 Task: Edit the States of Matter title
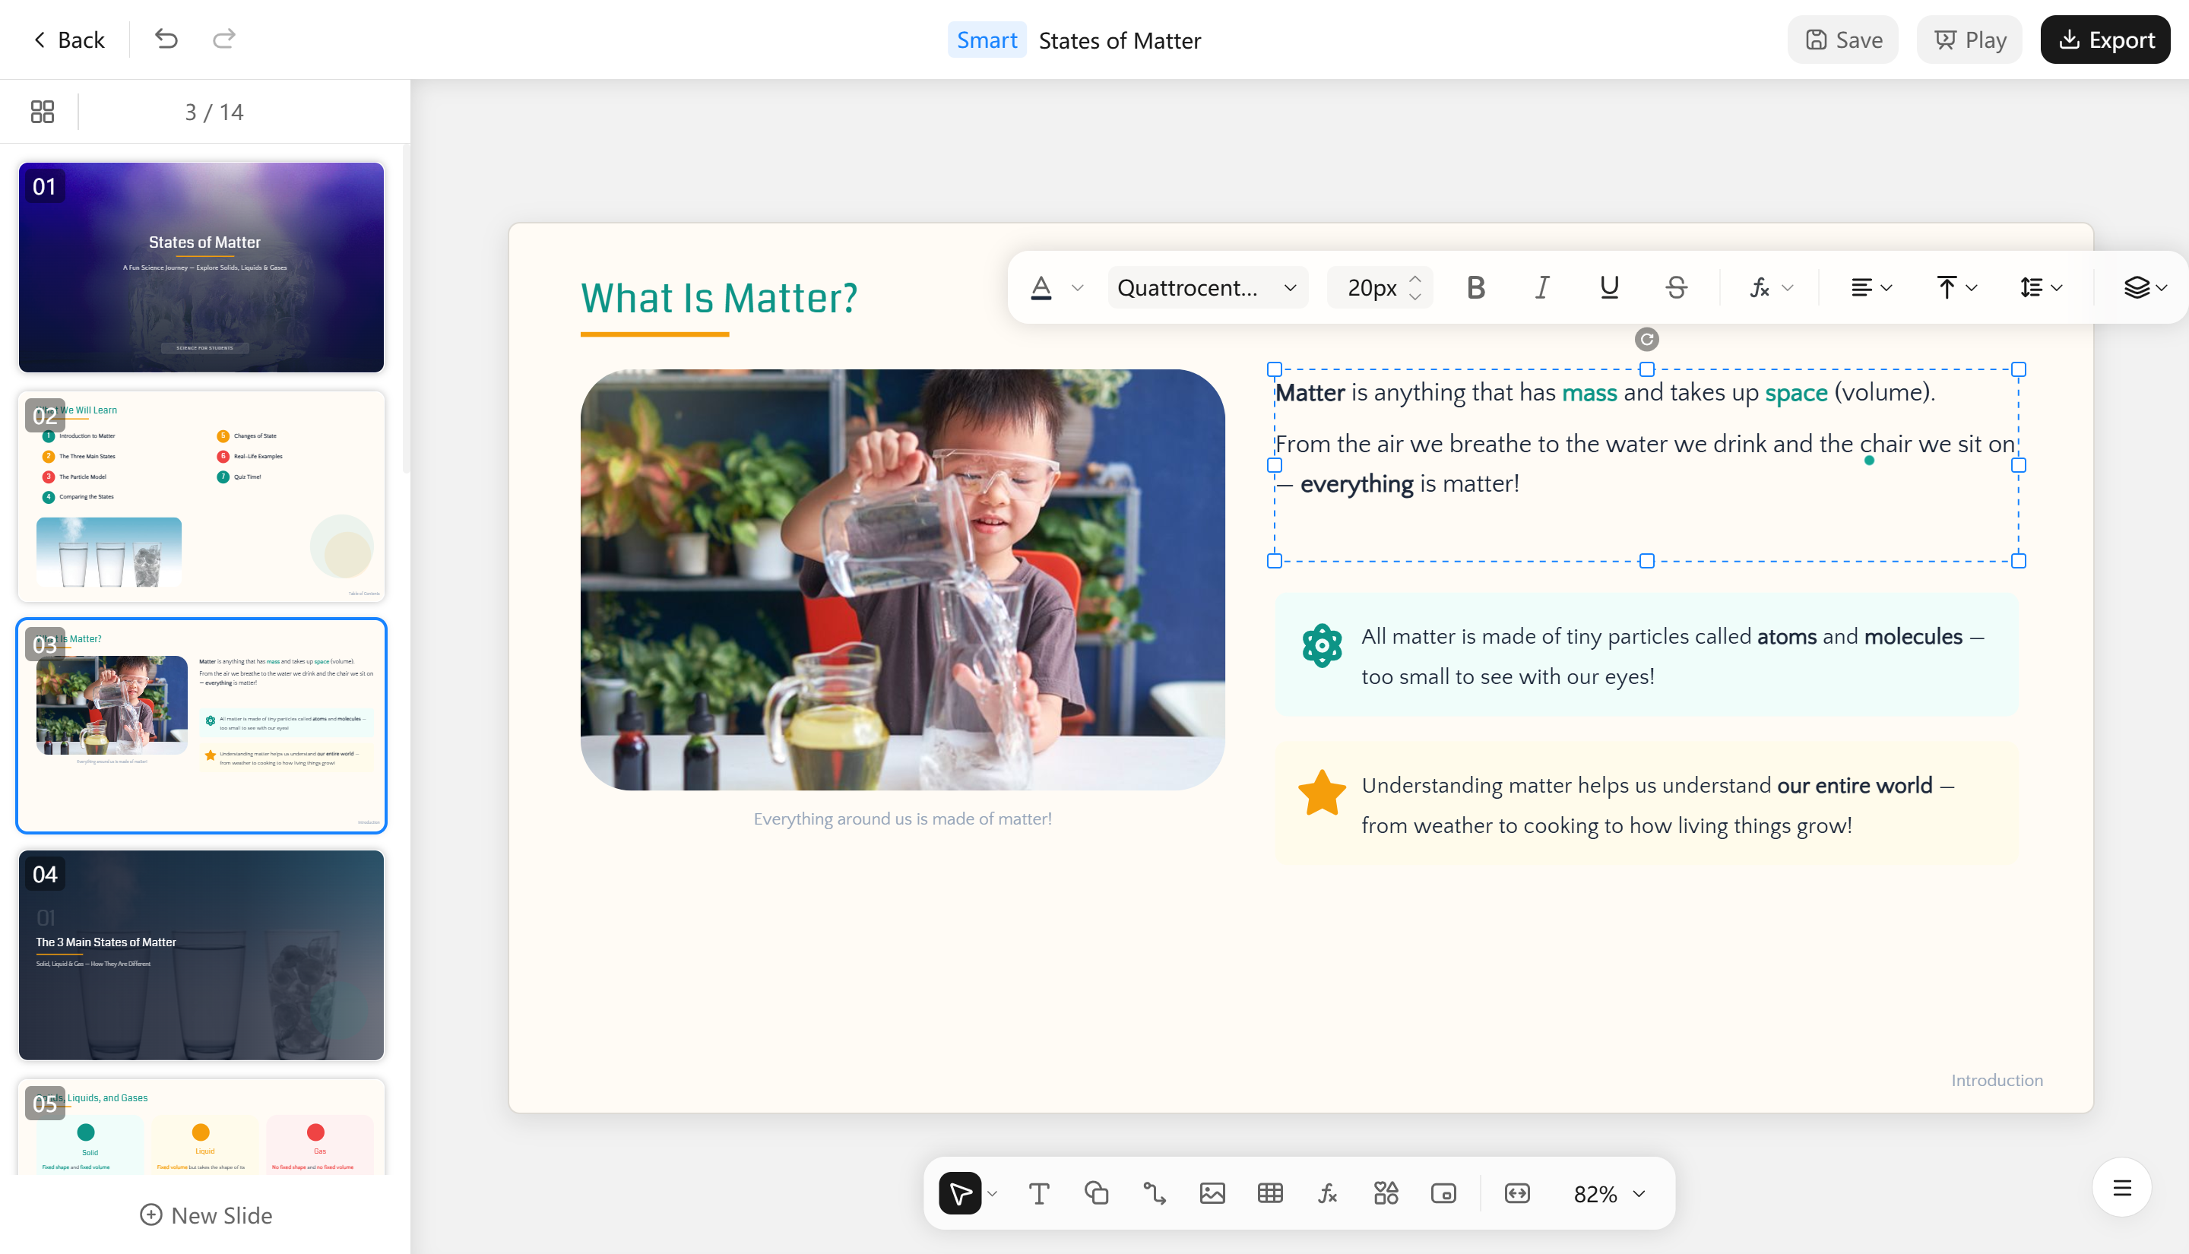pyautogui.click(x=1120, y=40)
